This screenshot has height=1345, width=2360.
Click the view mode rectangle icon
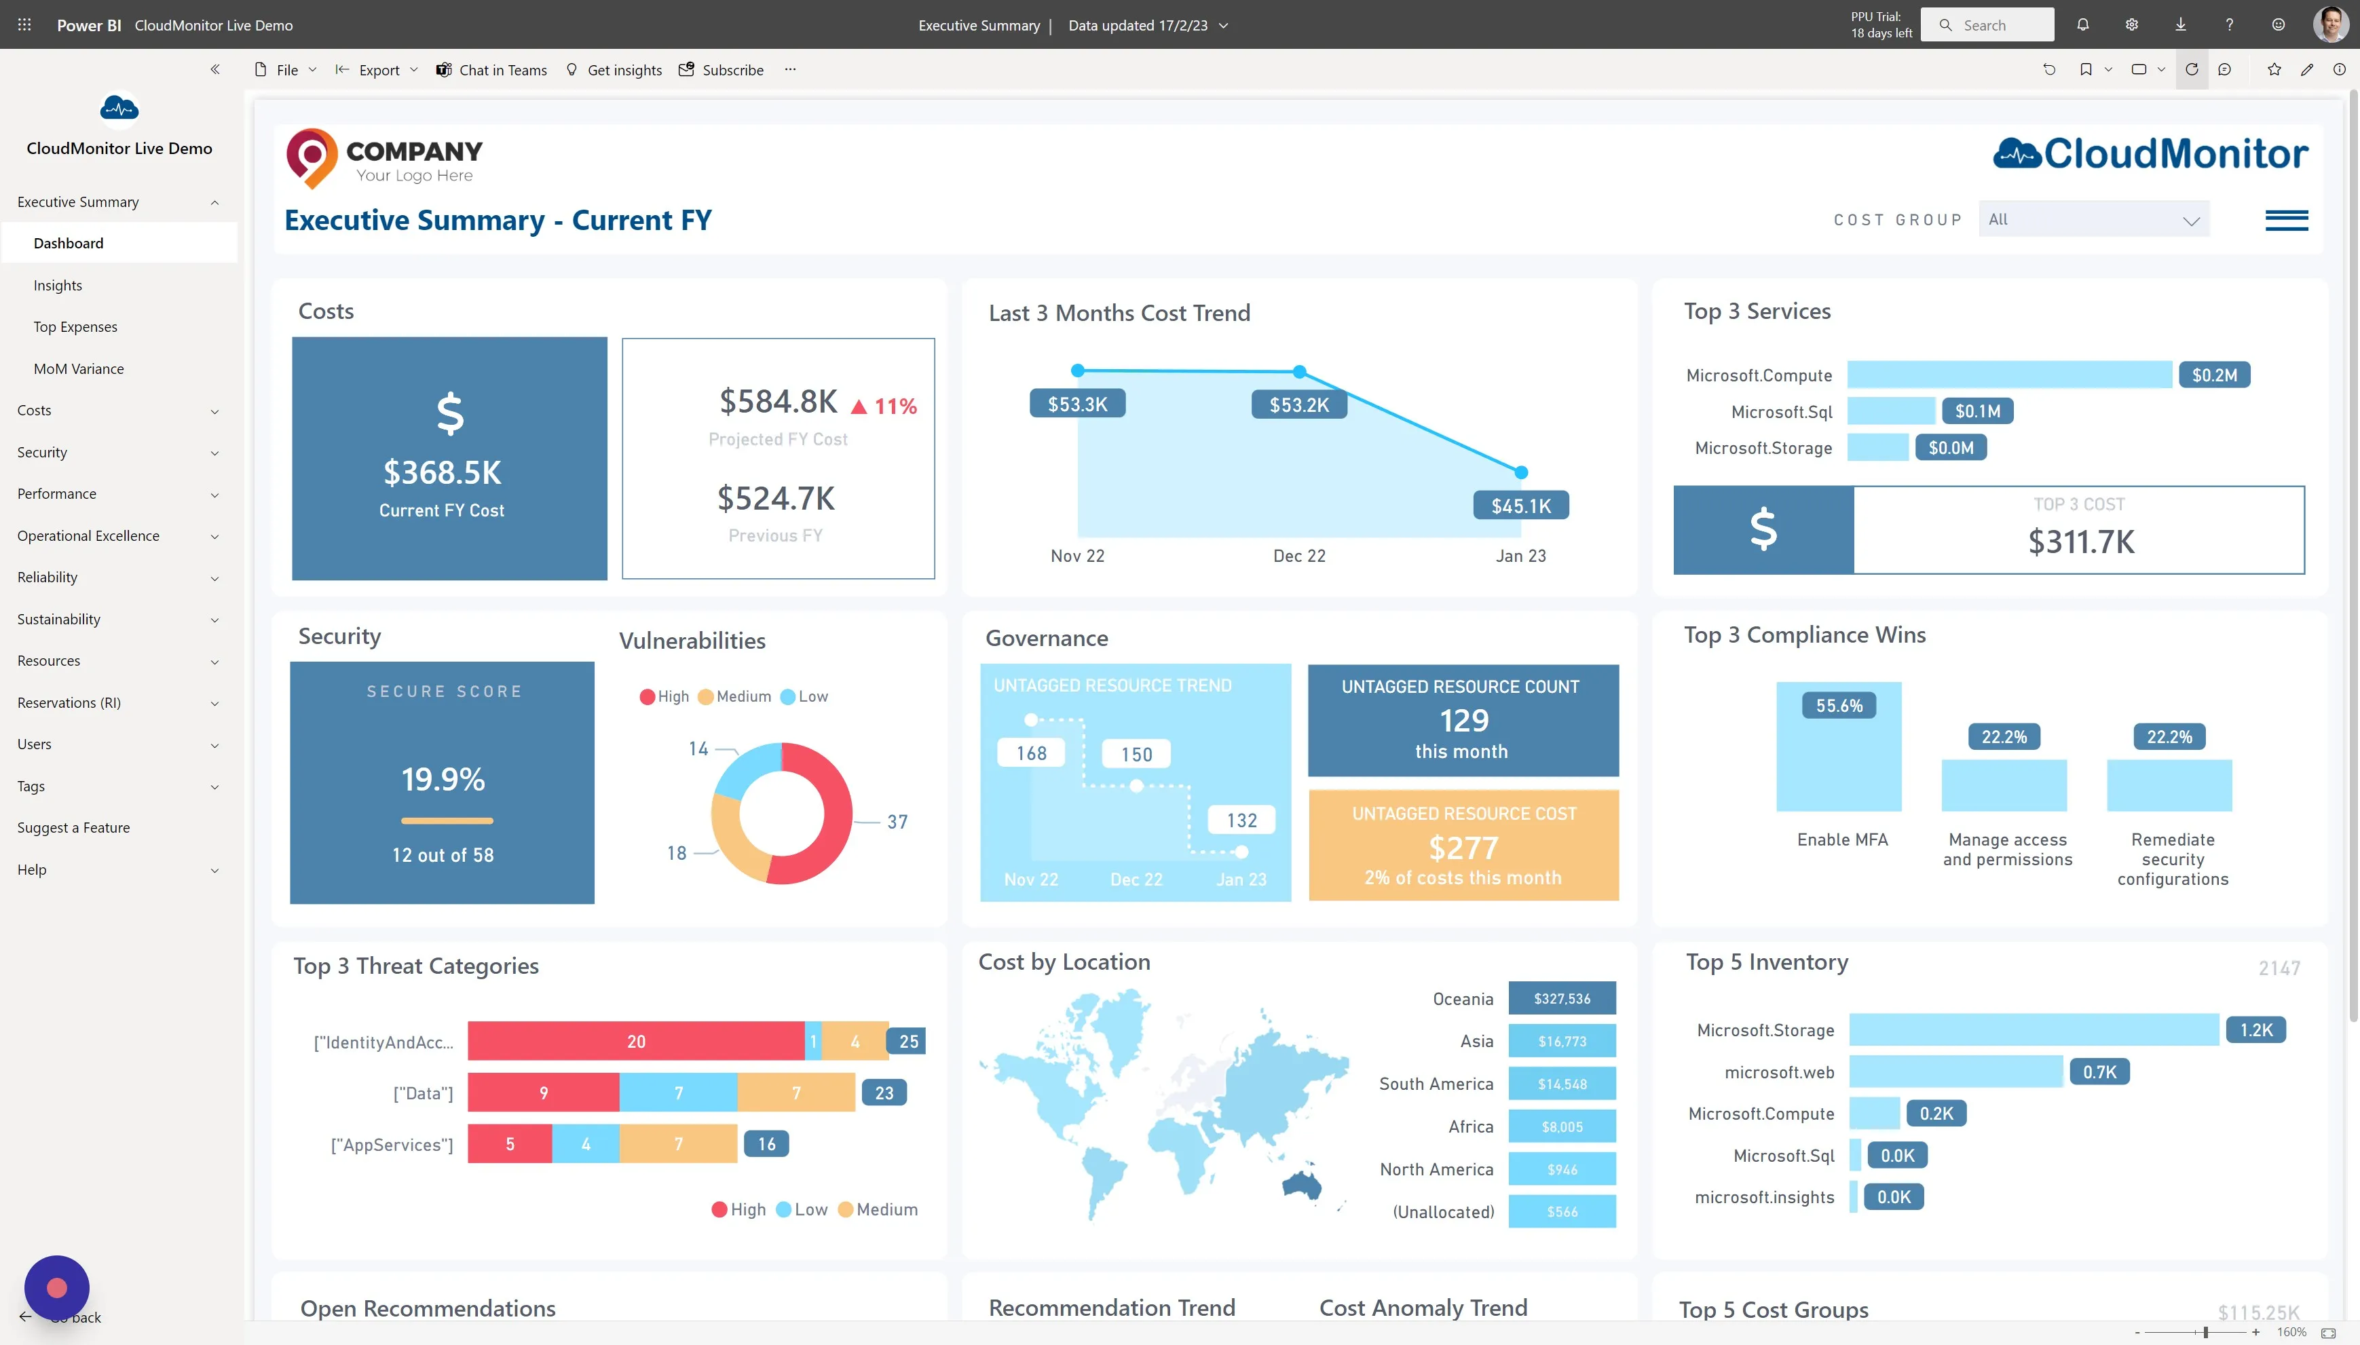[2138, 69]
